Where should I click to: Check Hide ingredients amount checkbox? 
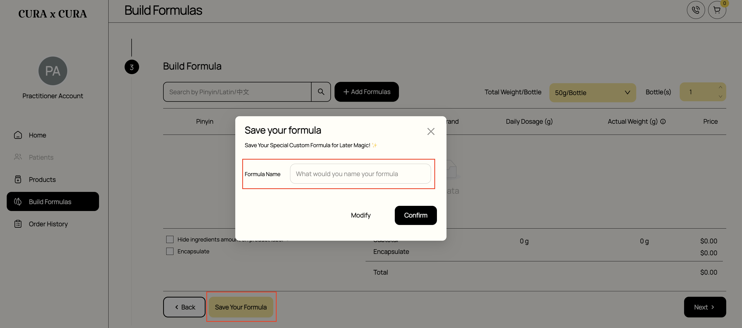click(x=170, y=239)
